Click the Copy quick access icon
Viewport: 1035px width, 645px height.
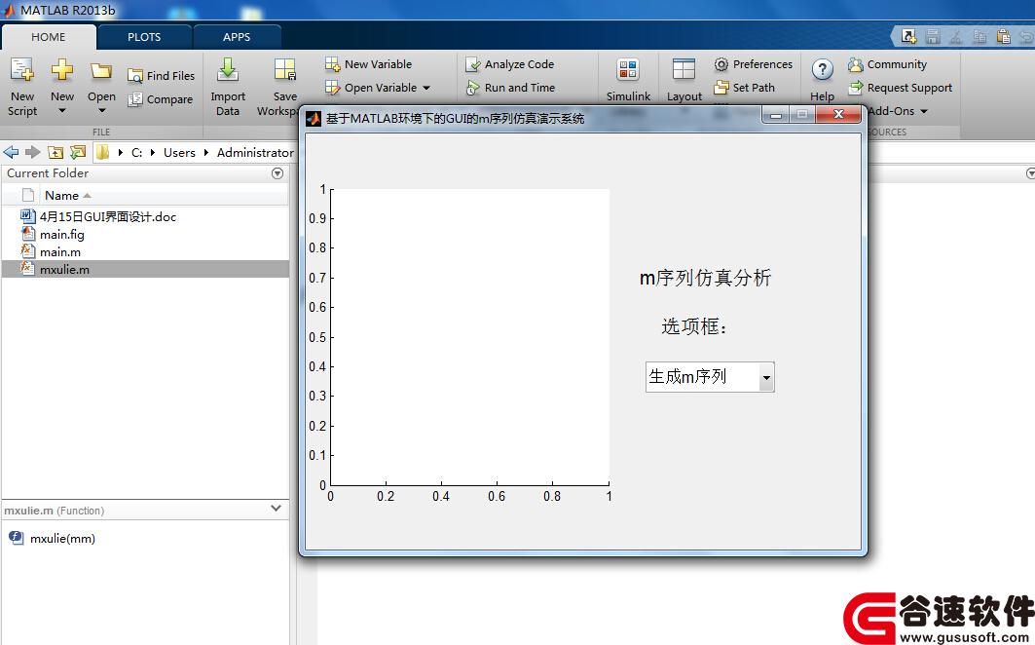(x=980, y=36)
